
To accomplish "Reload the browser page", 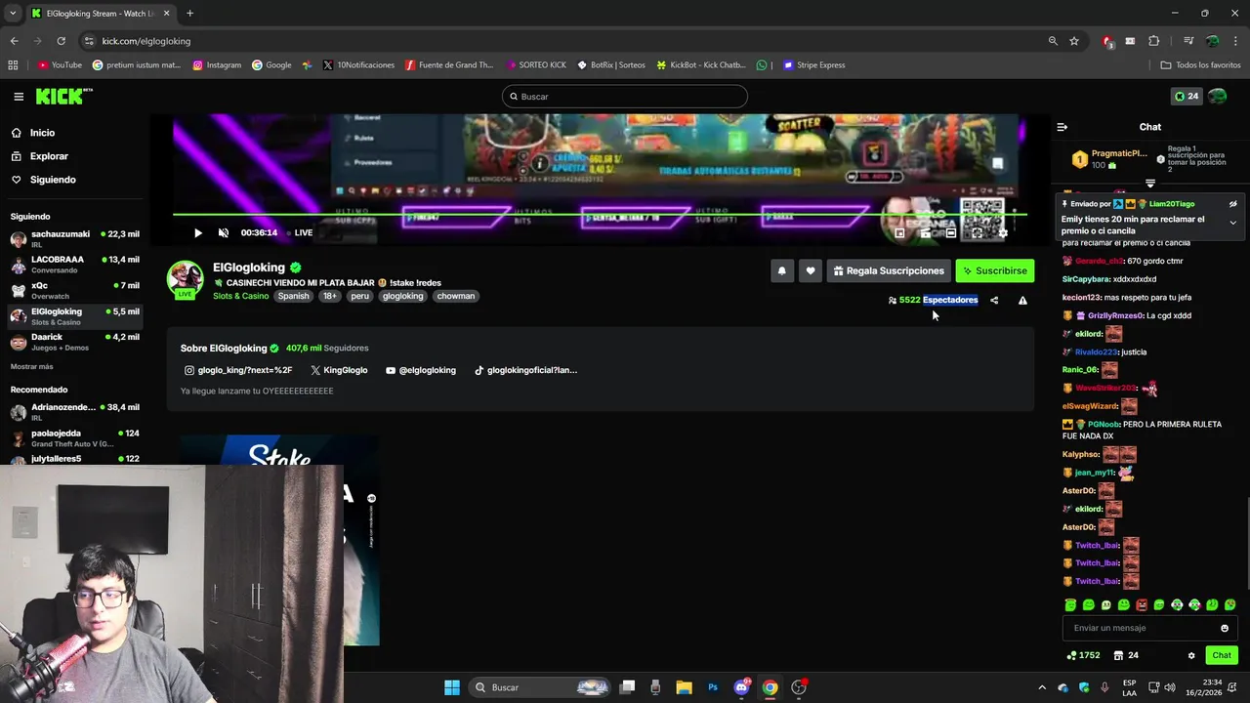I will [x=61, y=41].
